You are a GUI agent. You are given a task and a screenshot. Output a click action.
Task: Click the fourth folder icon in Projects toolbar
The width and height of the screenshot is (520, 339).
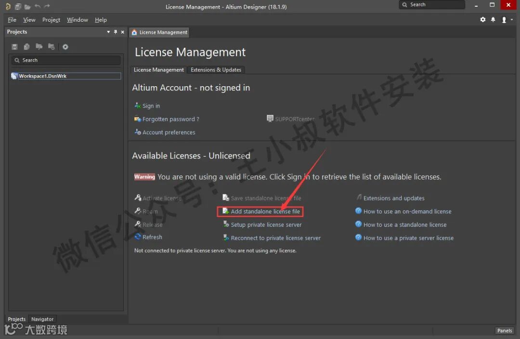pos(52,46)
